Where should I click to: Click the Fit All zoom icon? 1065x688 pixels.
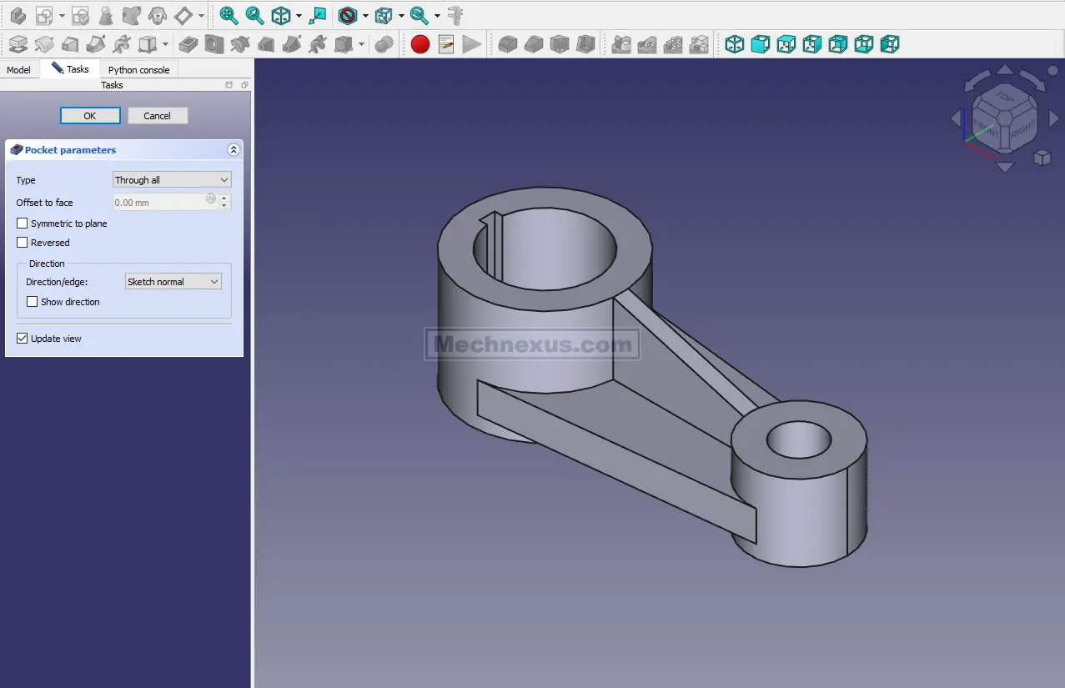228,15
